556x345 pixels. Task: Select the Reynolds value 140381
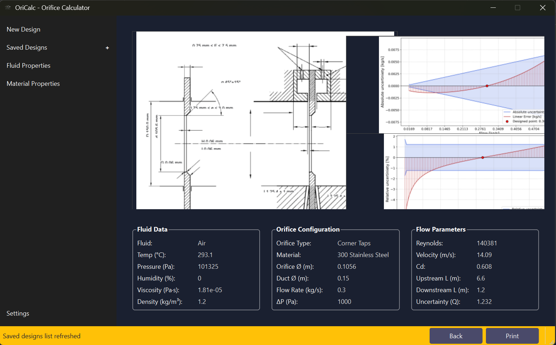coord(487,243)
